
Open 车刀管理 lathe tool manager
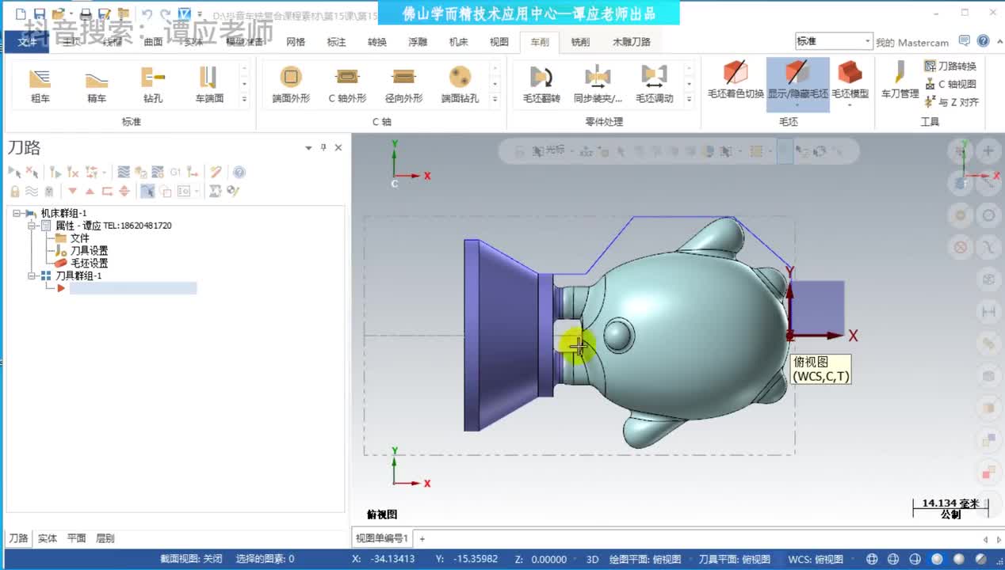click(900, 80)
